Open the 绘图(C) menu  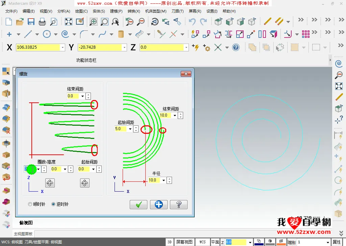[81, 11]
